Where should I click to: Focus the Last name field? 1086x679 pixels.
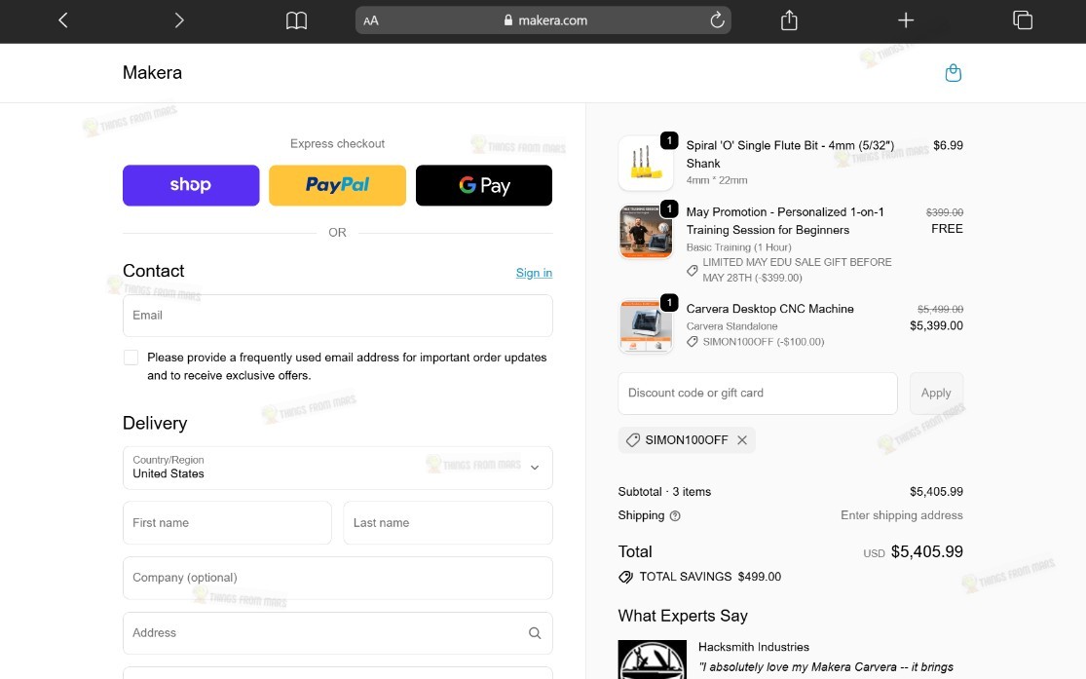pos(447,522)
